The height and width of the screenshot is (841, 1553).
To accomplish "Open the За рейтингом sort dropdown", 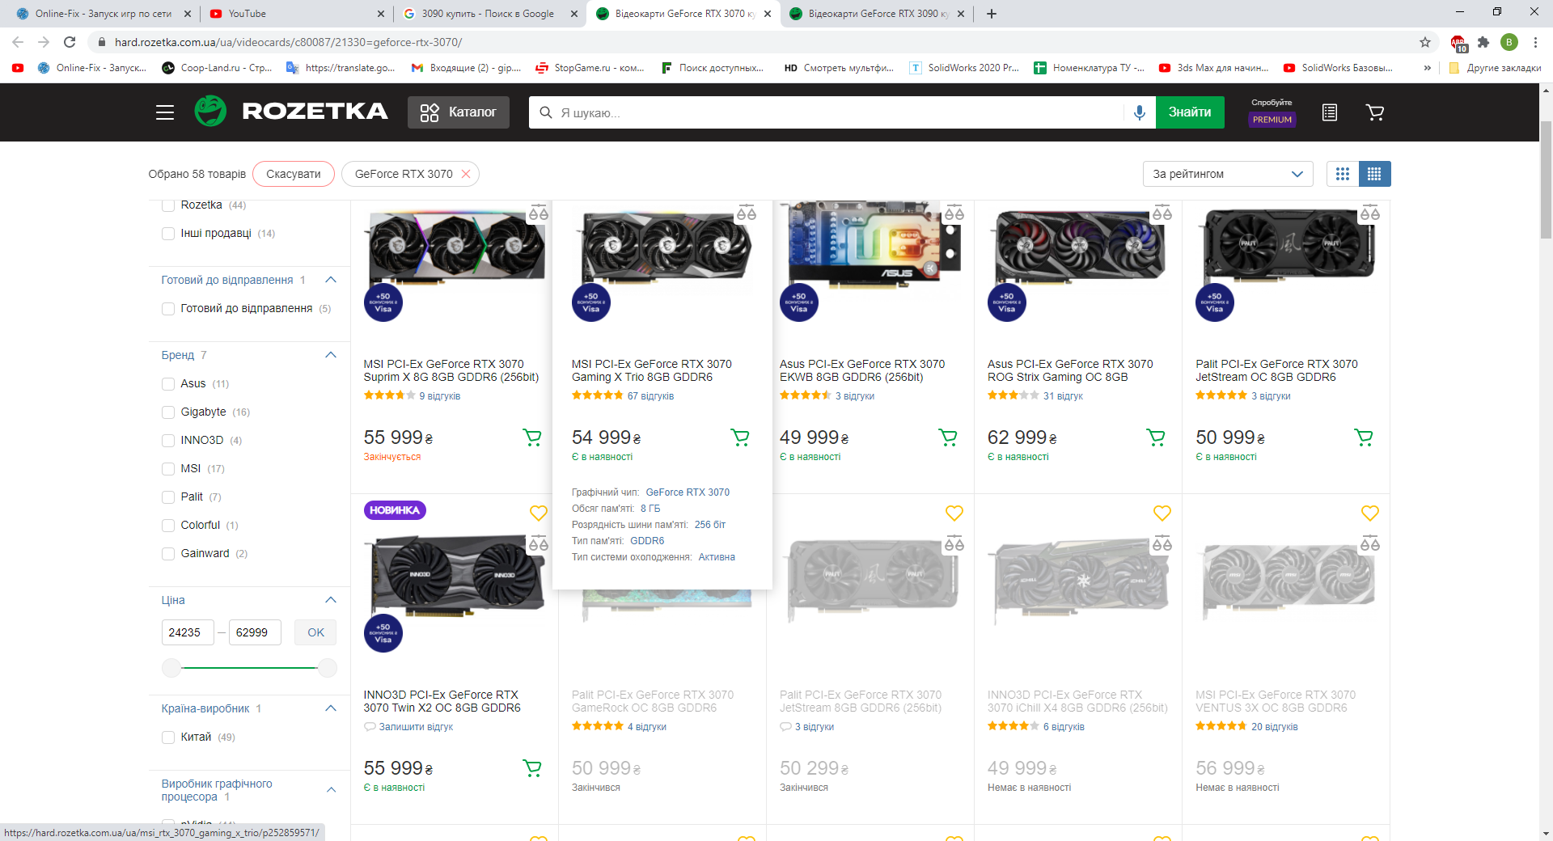I will (x=1228, y=174).
